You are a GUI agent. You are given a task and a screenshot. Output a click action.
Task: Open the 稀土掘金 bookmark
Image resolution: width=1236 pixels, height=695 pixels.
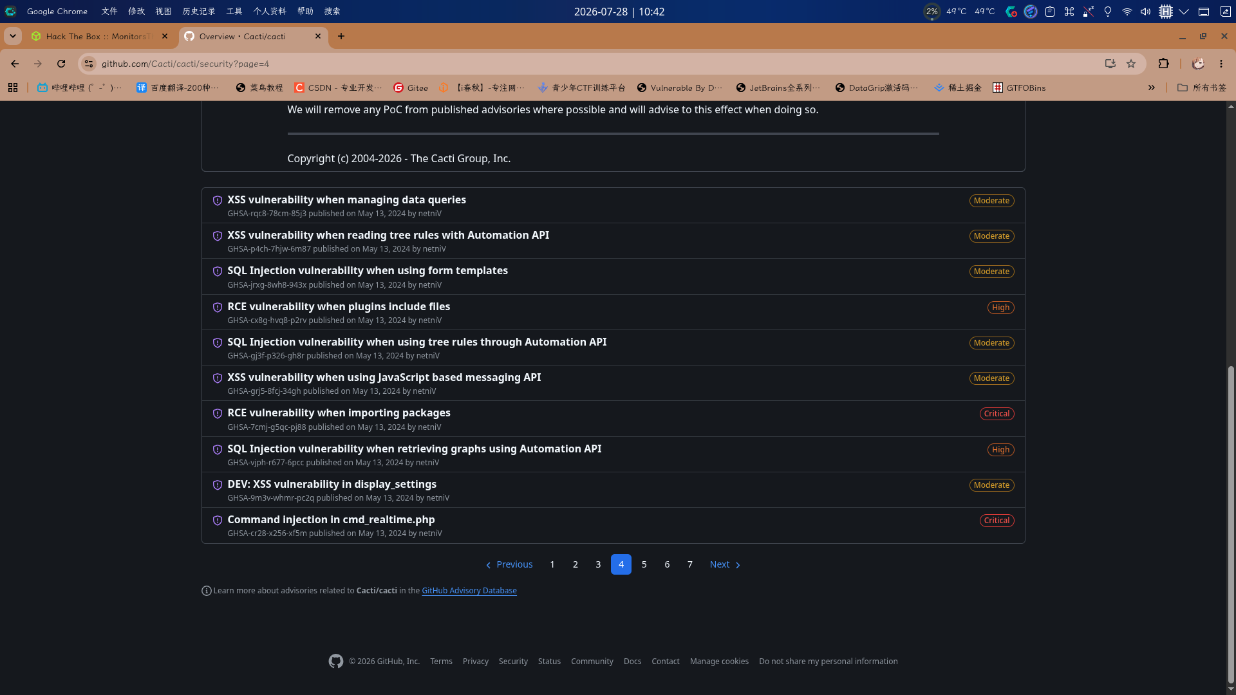point(958,88)
